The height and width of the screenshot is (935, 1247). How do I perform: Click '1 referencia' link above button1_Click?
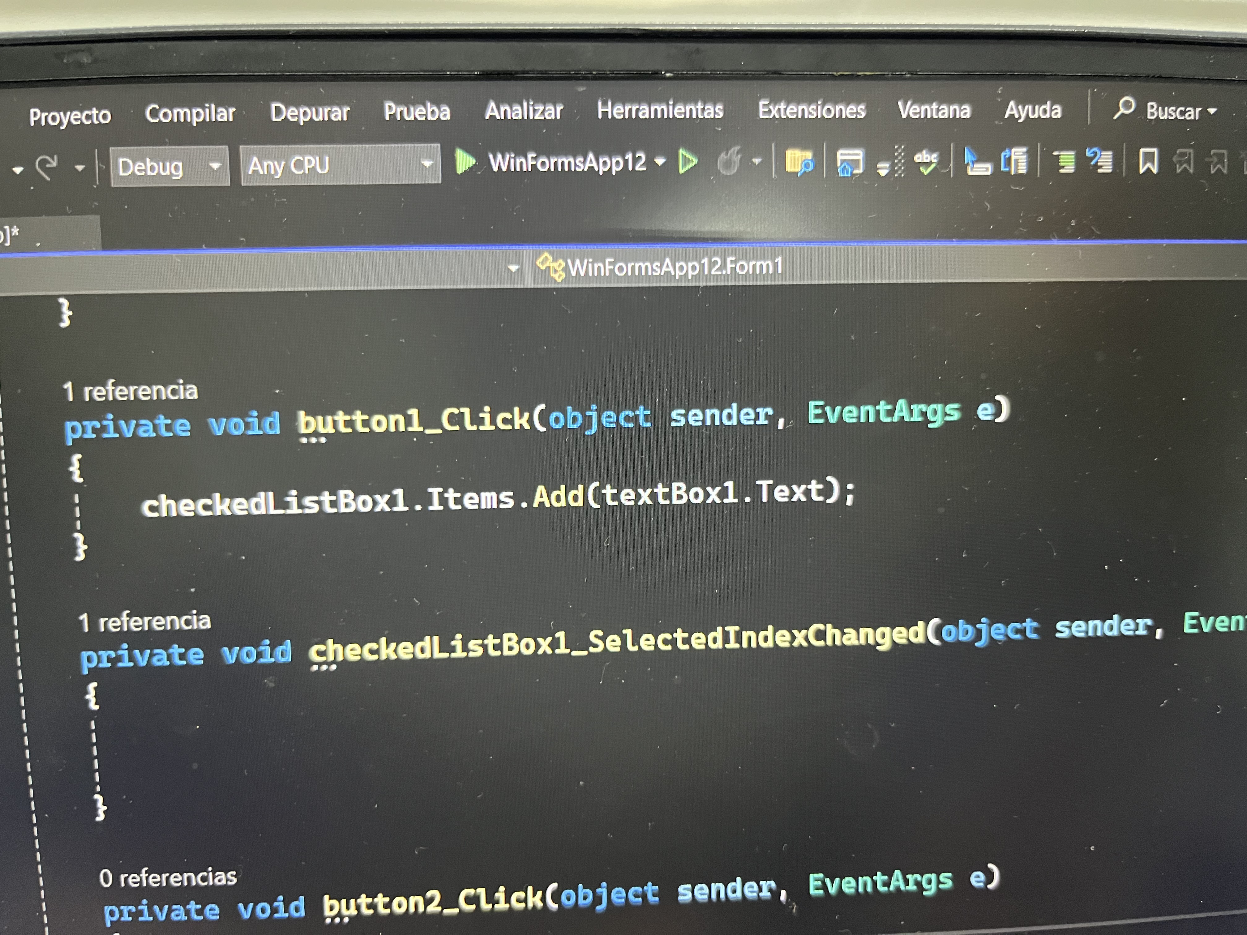tap(130, 391)
